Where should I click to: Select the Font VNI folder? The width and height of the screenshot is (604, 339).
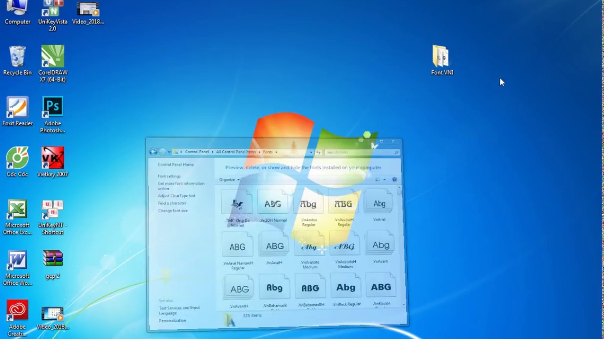pyautogui.click(x=442, y=60)
